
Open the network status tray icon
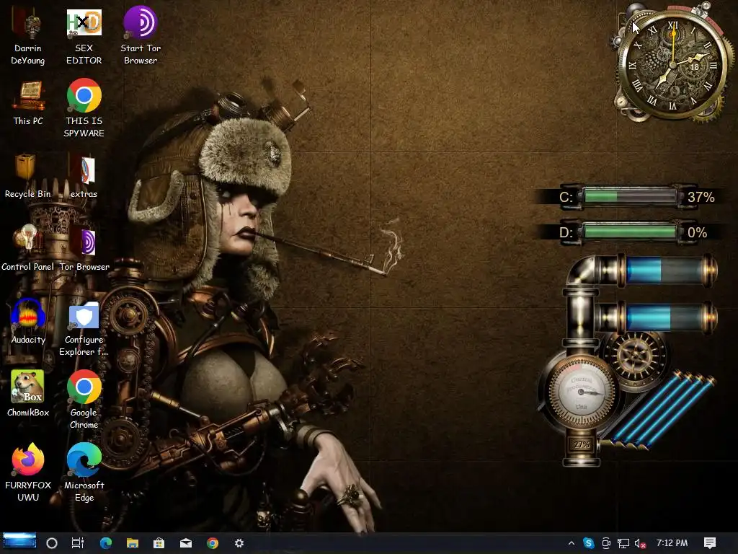point(623,543)
